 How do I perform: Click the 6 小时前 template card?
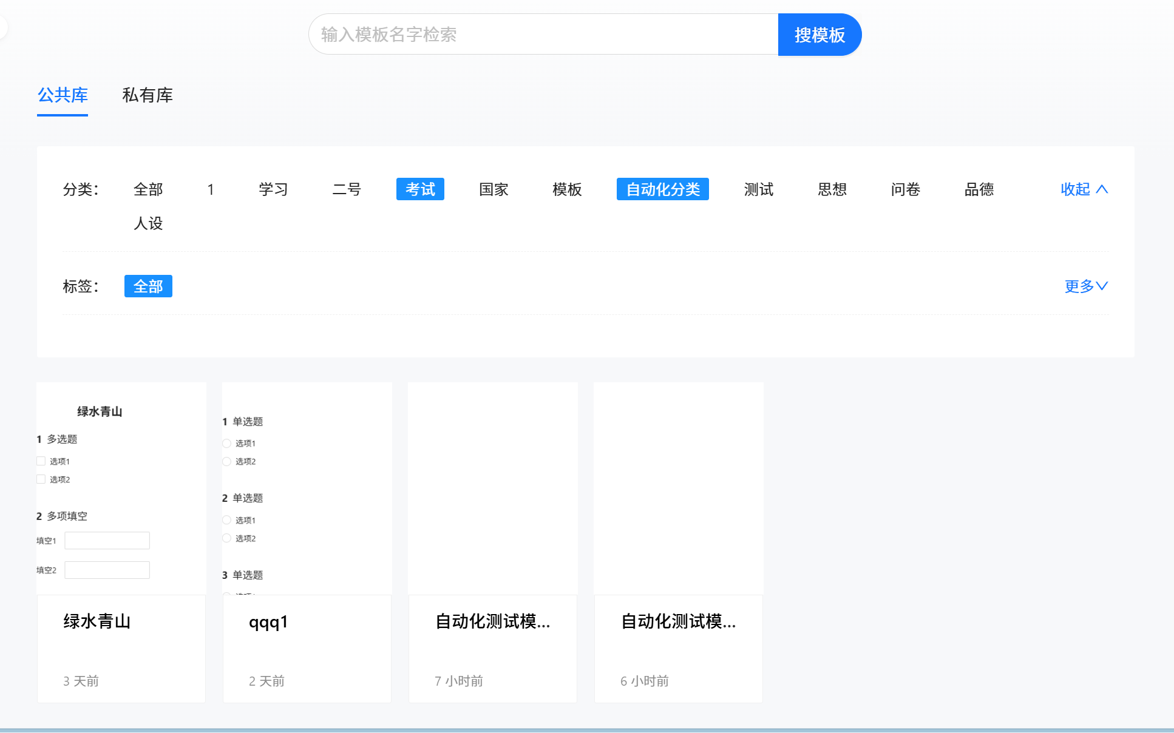point(679,648)
